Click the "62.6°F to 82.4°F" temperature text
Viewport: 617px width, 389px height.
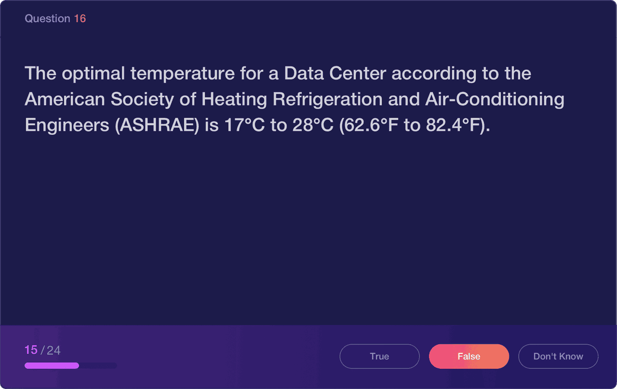(x=416, y=125)
